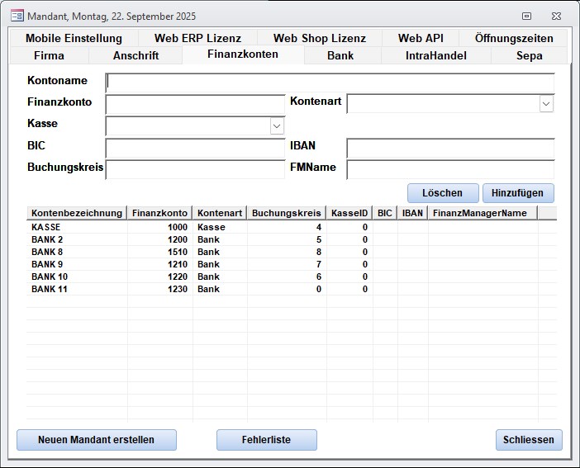Click the Access form icon in title bar
580x468 pixels.
pos(17,16)
